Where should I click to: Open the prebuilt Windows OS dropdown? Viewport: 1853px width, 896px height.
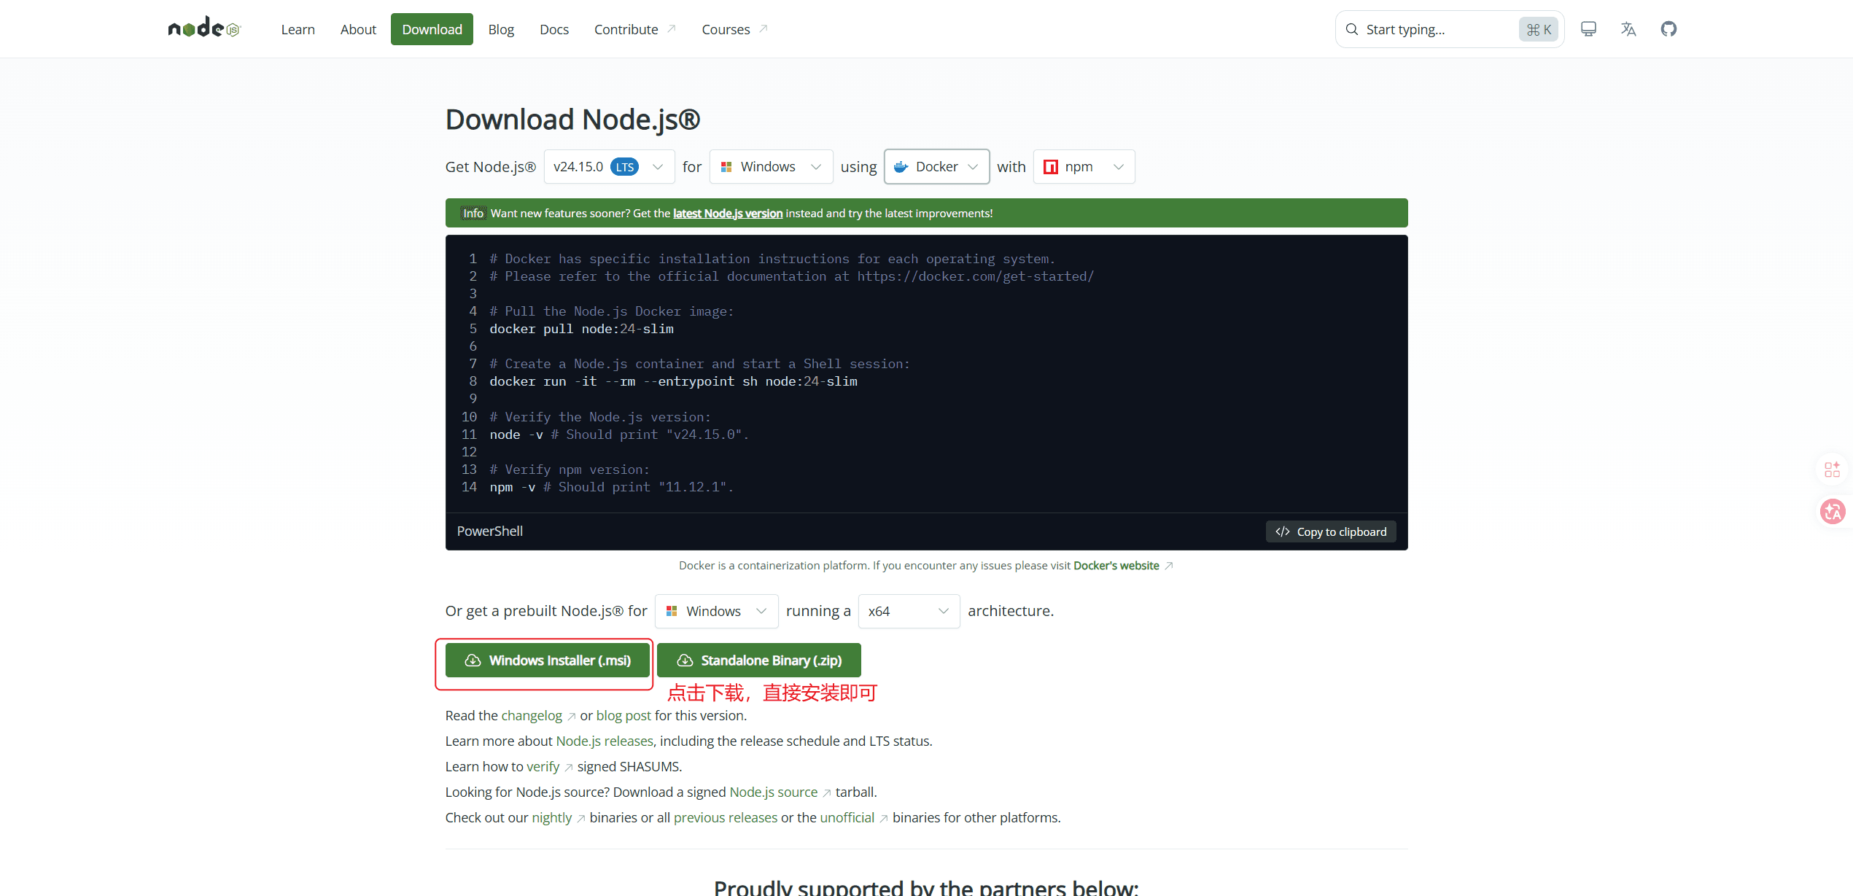[x=716, y=611]
